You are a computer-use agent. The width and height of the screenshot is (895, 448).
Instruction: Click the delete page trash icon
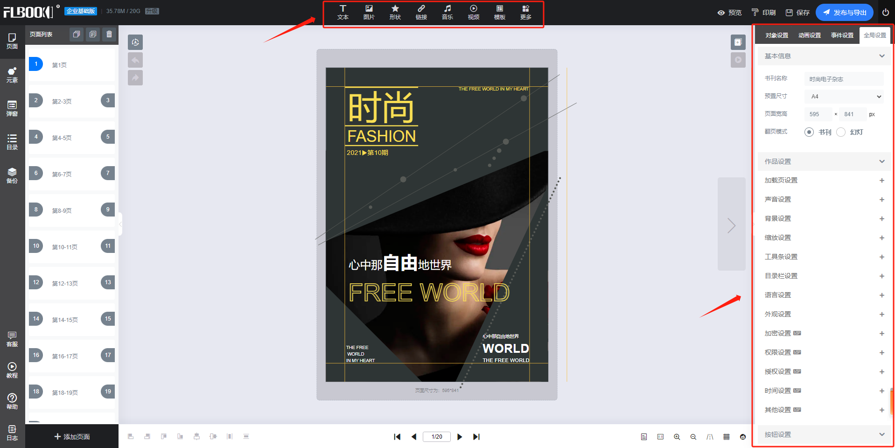pos(109,34)
